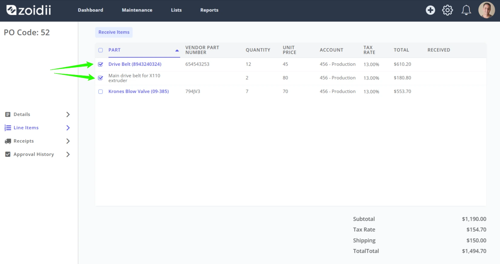The image size is (500, 264).
Task: Click vendor part number 794JV3
Action: tap(193, 91)
